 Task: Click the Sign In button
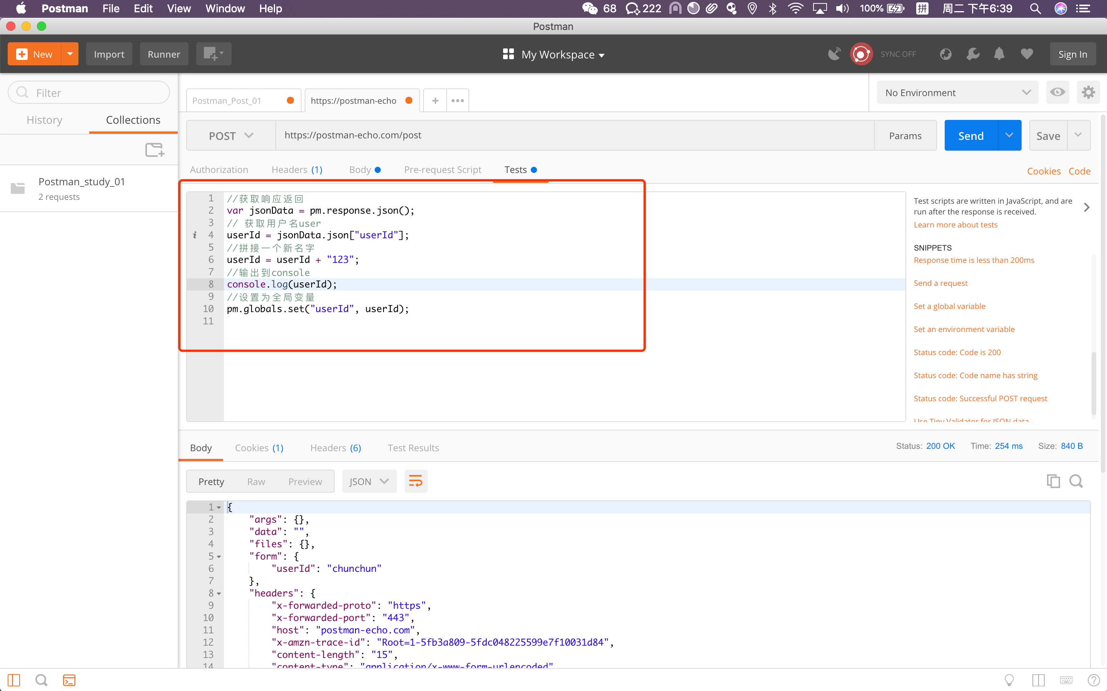(x=1072, y=54)
